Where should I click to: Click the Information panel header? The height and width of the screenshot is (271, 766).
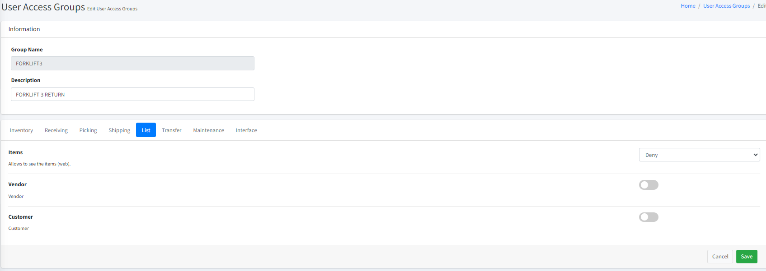click(24, 29)
